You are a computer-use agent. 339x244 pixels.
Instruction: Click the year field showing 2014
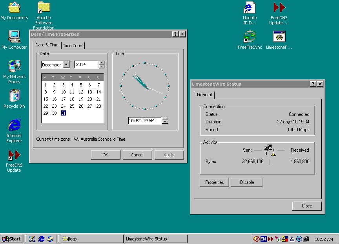tap(86, 64)
